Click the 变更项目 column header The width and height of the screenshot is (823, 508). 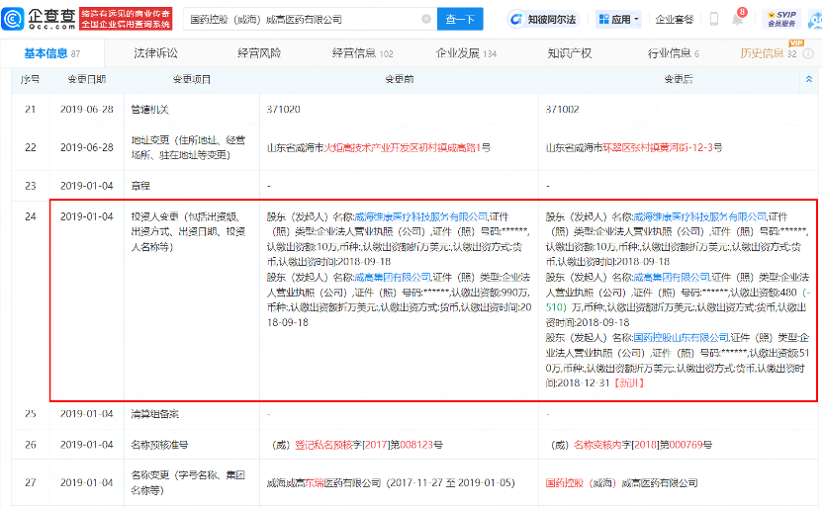coord(192,79)
